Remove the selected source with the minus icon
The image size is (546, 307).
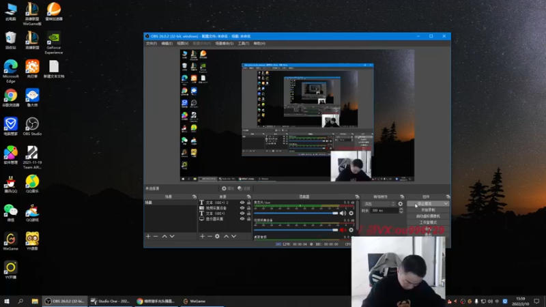[210, 236]
